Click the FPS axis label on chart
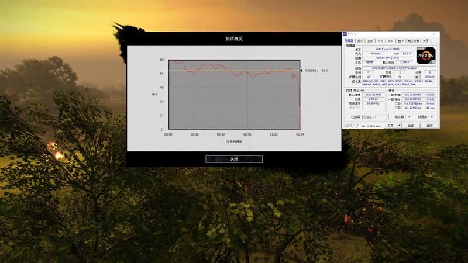 (x=154, y=95)
